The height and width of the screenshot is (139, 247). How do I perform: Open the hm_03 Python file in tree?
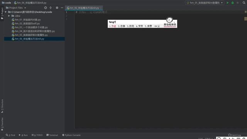coord(30,27)
